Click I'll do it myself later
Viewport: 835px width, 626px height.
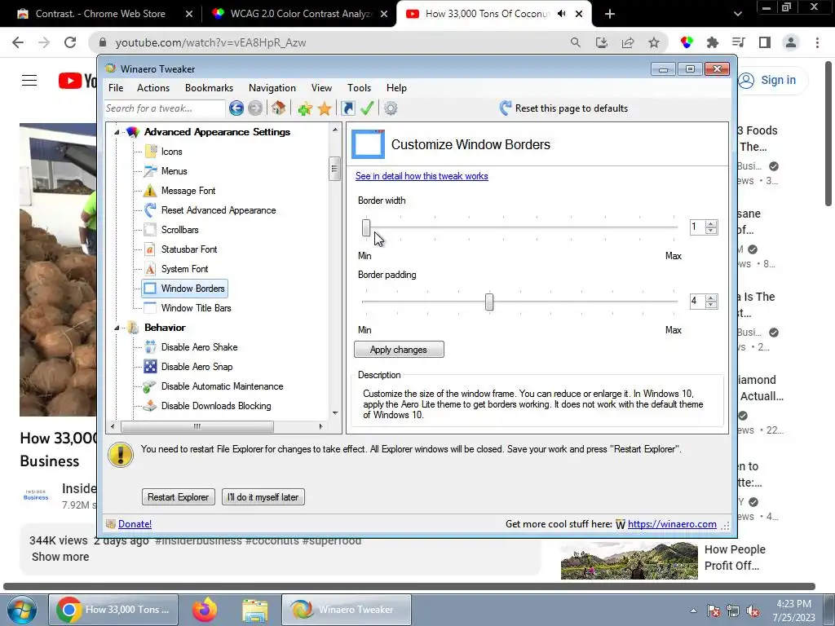[x=263, y=497]
